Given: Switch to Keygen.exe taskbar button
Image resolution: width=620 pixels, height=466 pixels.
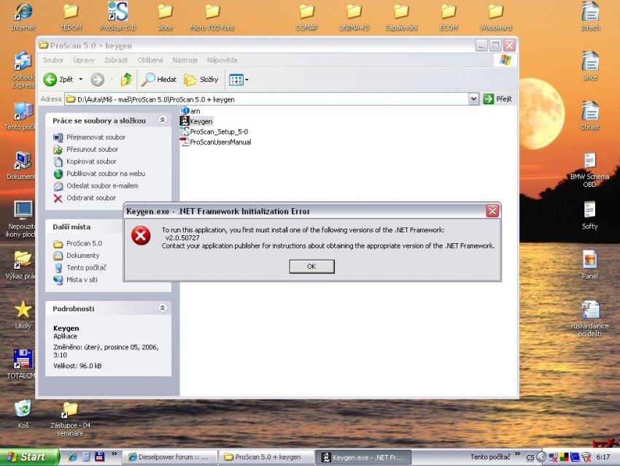Looking at the screenshot, I should pos(363,457).
